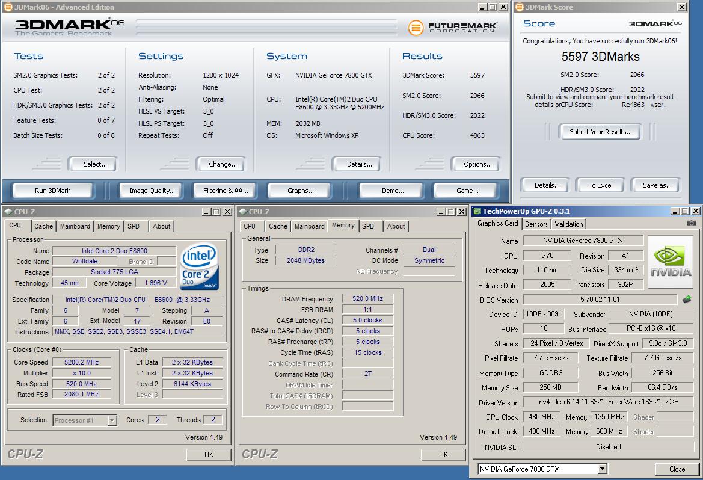The image size is (703, 480).
Task: Click the GPU-Z Name field
Action: pyautogui.click(x=583, y=241)
